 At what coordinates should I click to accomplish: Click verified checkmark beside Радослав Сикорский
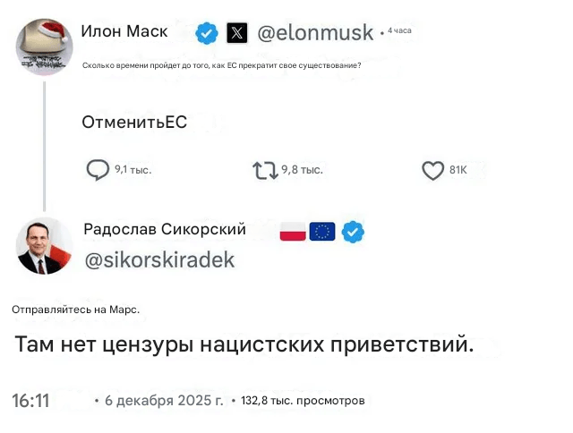[x=353, y=232]
